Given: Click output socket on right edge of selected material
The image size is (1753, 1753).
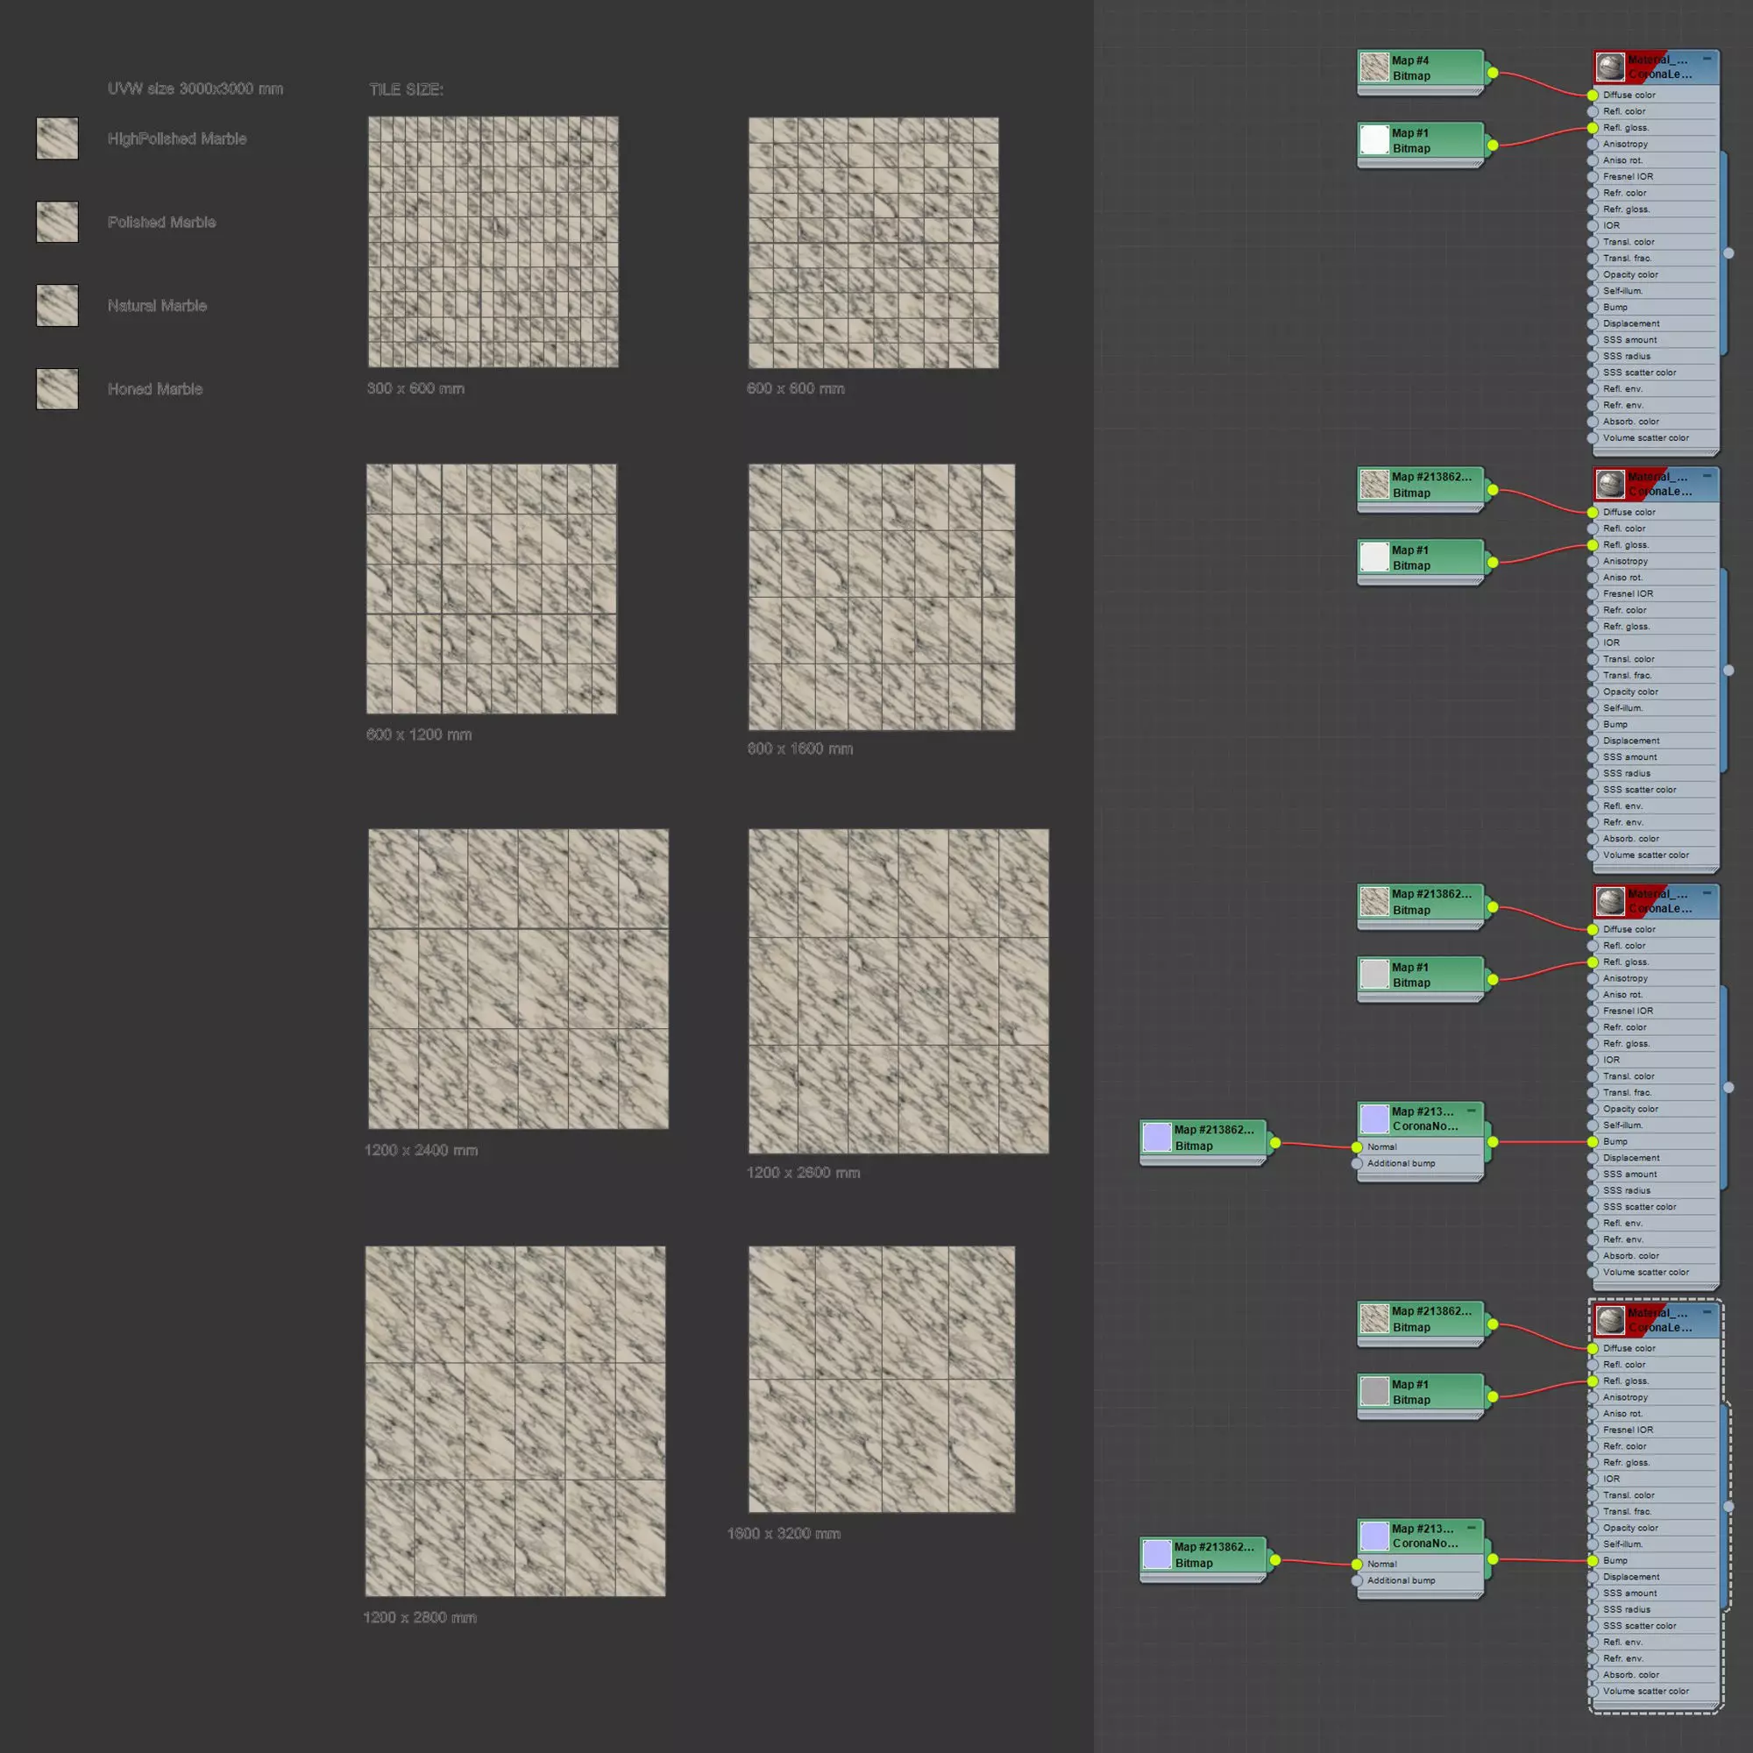Looking at the screenshot, I should pyautogui.click(x=1728, y=1506).
